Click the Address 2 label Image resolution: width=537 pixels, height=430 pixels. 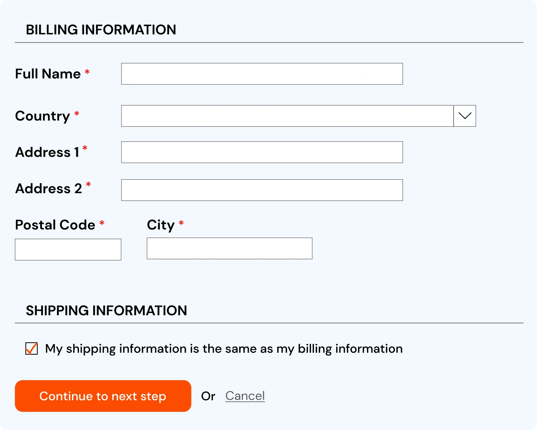[49, 189]
